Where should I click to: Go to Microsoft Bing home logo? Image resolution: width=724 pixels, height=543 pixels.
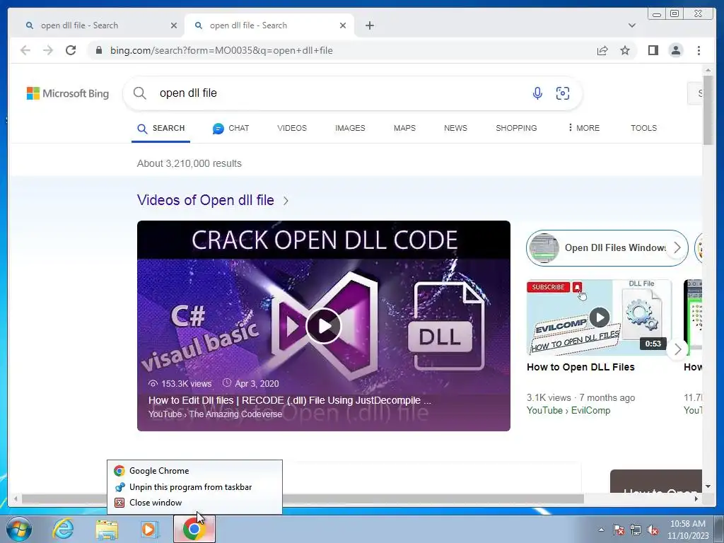click(x=67, y=93)
